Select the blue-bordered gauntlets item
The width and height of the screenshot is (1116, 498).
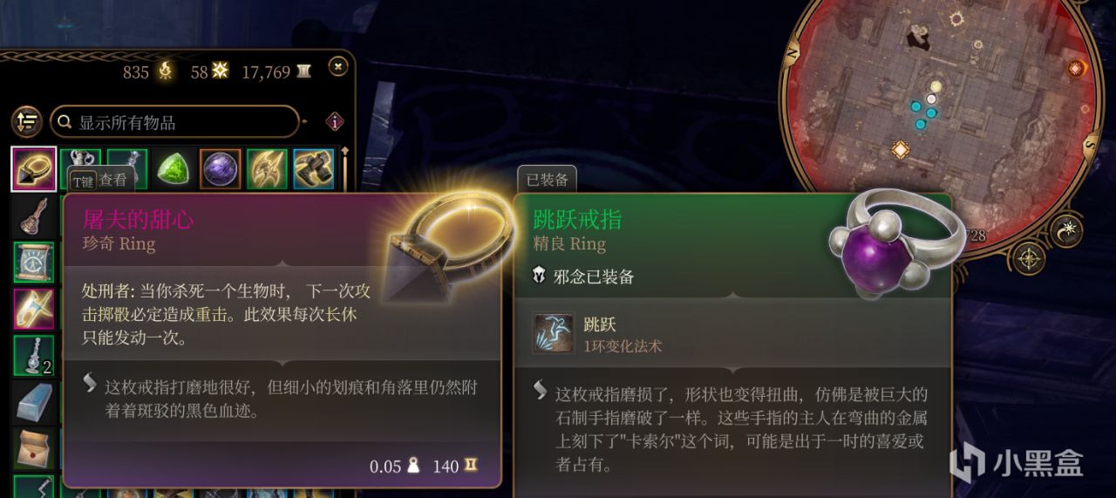[314, 169]
